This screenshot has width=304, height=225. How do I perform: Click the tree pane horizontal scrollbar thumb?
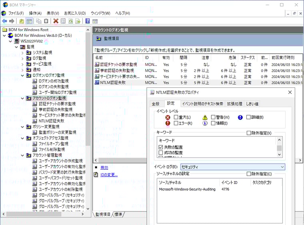pyautogui.click(x=34, y=214)
